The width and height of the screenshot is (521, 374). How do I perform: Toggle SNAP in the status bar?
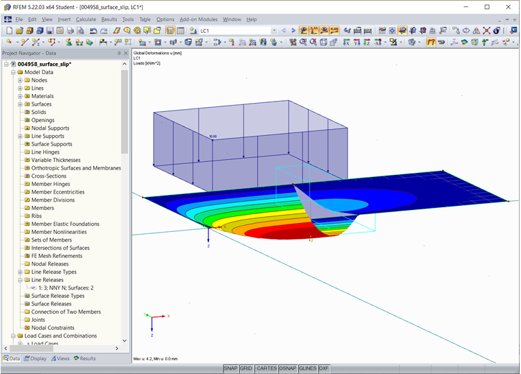(x=230, y=369)
